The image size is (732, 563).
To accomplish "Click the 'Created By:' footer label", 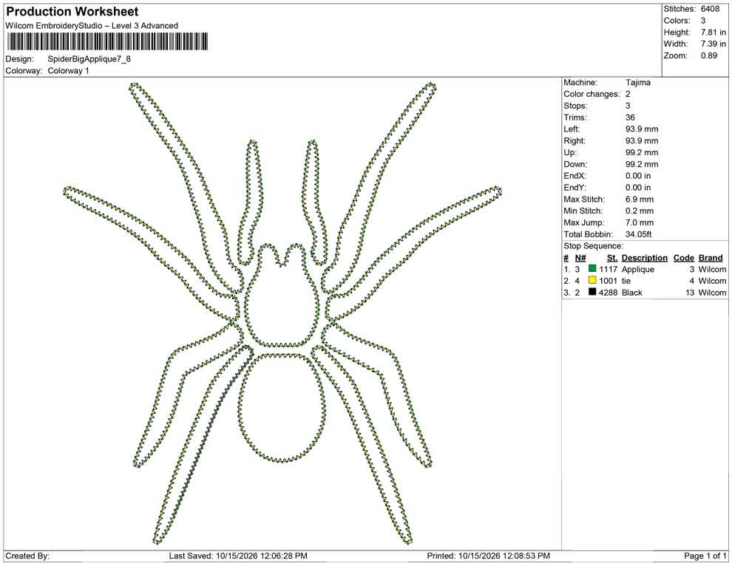I will tap(27, 556).
